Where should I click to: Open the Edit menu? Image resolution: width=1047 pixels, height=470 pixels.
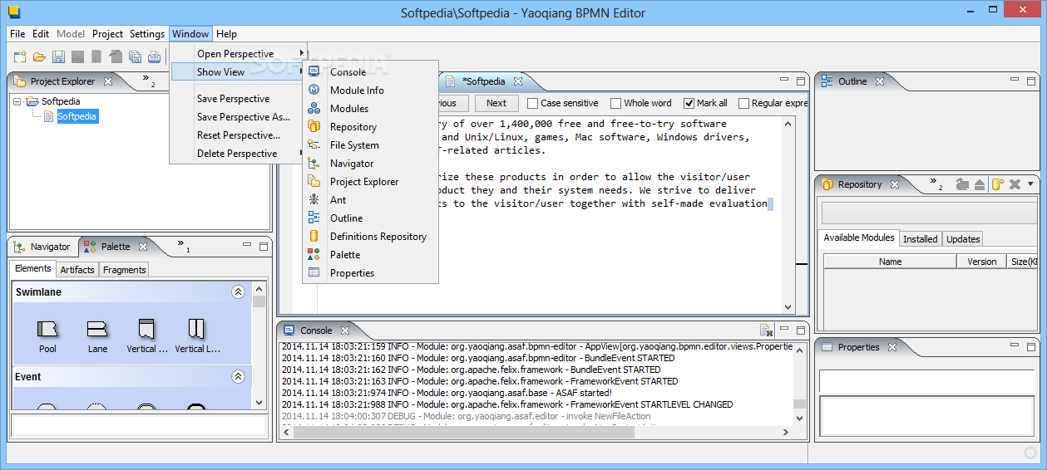[x=41, y=34]
